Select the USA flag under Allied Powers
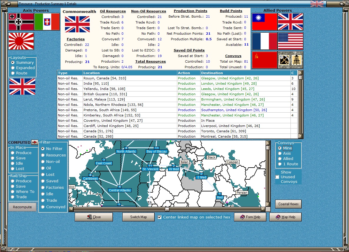The height and width of the screenshot is (252, 349). [x=290, y=41]
